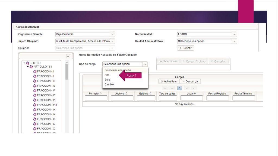Focus the Estatus column filter field
The image size is (278, 156).
(x=146, y=98)
